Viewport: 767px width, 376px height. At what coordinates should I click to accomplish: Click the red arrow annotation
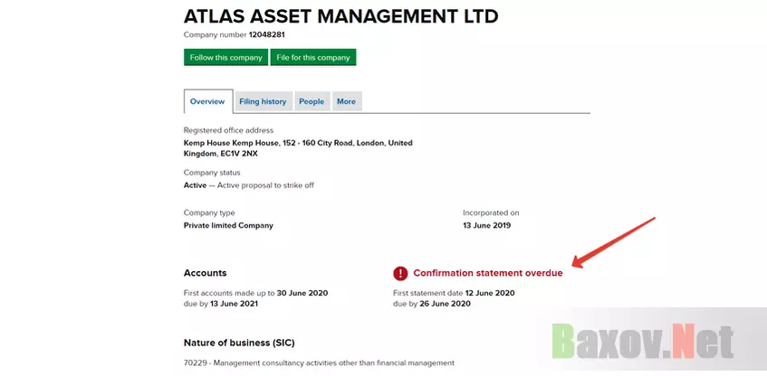(x=613, y=243)
